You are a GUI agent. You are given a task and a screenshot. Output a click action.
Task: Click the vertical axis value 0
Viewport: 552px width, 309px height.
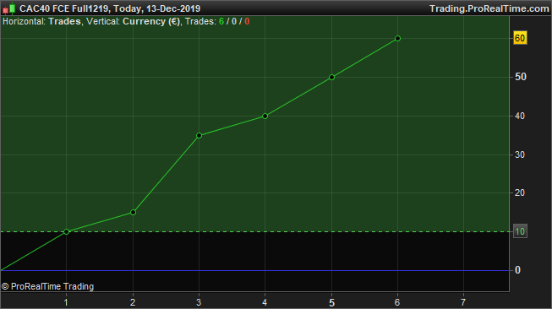517,270
